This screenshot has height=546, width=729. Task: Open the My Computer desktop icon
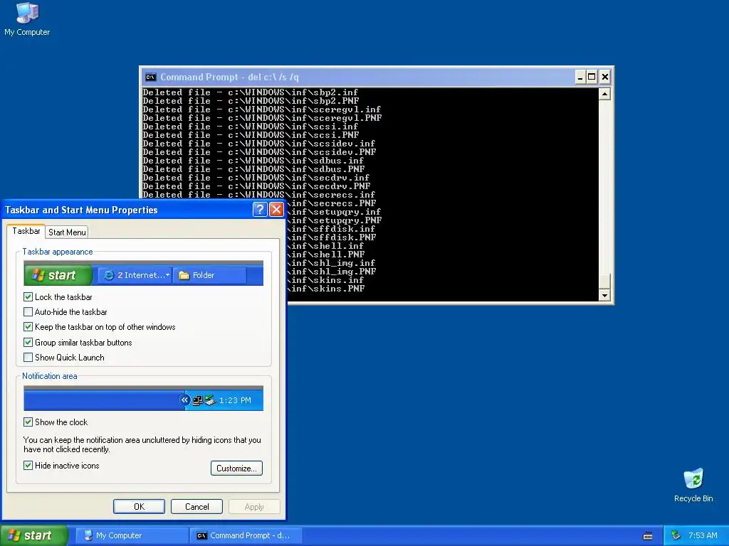click(x=27, y=19)
